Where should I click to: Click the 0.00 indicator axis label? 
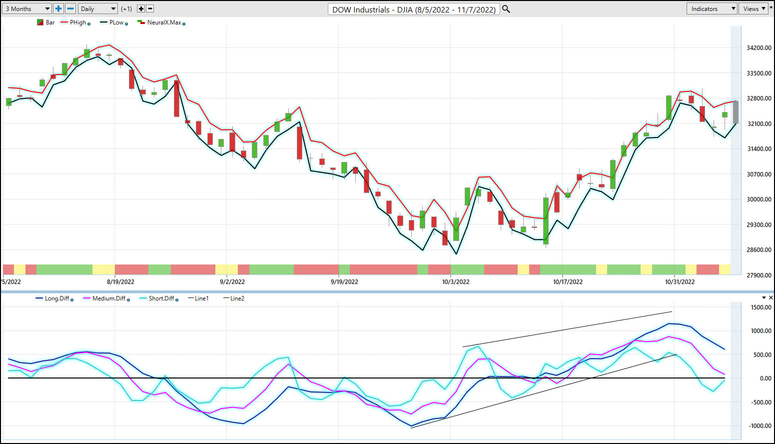click(x=766, y=378)
